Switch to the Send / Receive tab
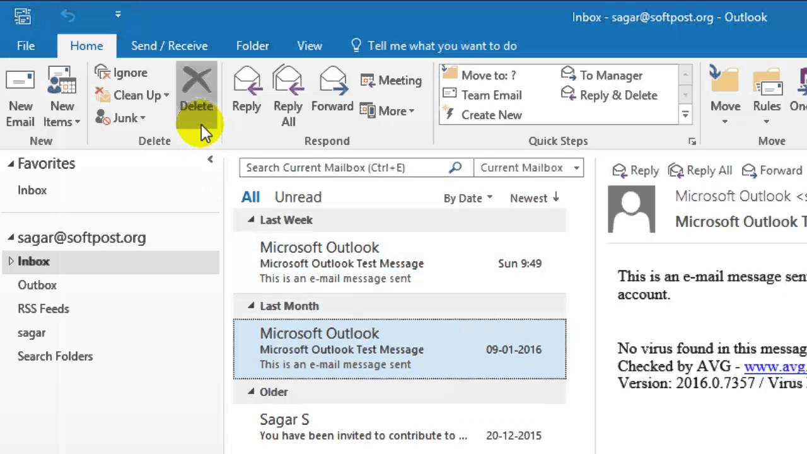The image size is (807, 454). tap(169, 46)
